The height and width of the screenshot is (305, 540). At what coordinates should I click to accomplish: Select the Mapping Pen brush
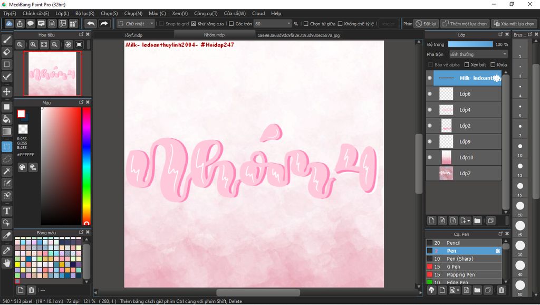coord(464,275)
